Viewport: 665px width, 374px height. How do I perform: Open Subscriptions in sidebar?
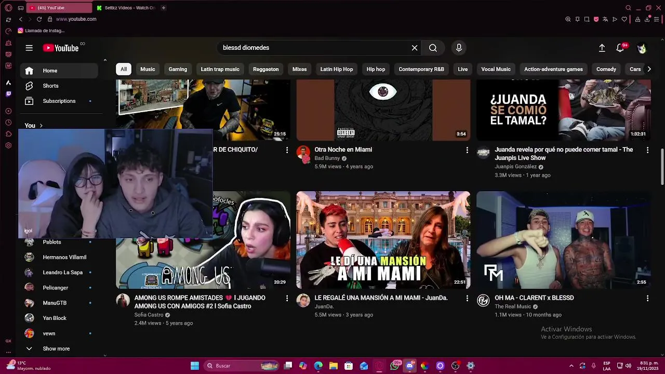click(x=59, y=101)
